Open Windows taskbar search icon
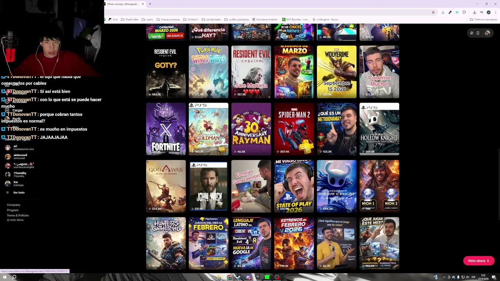 click(x=14, y=277)
